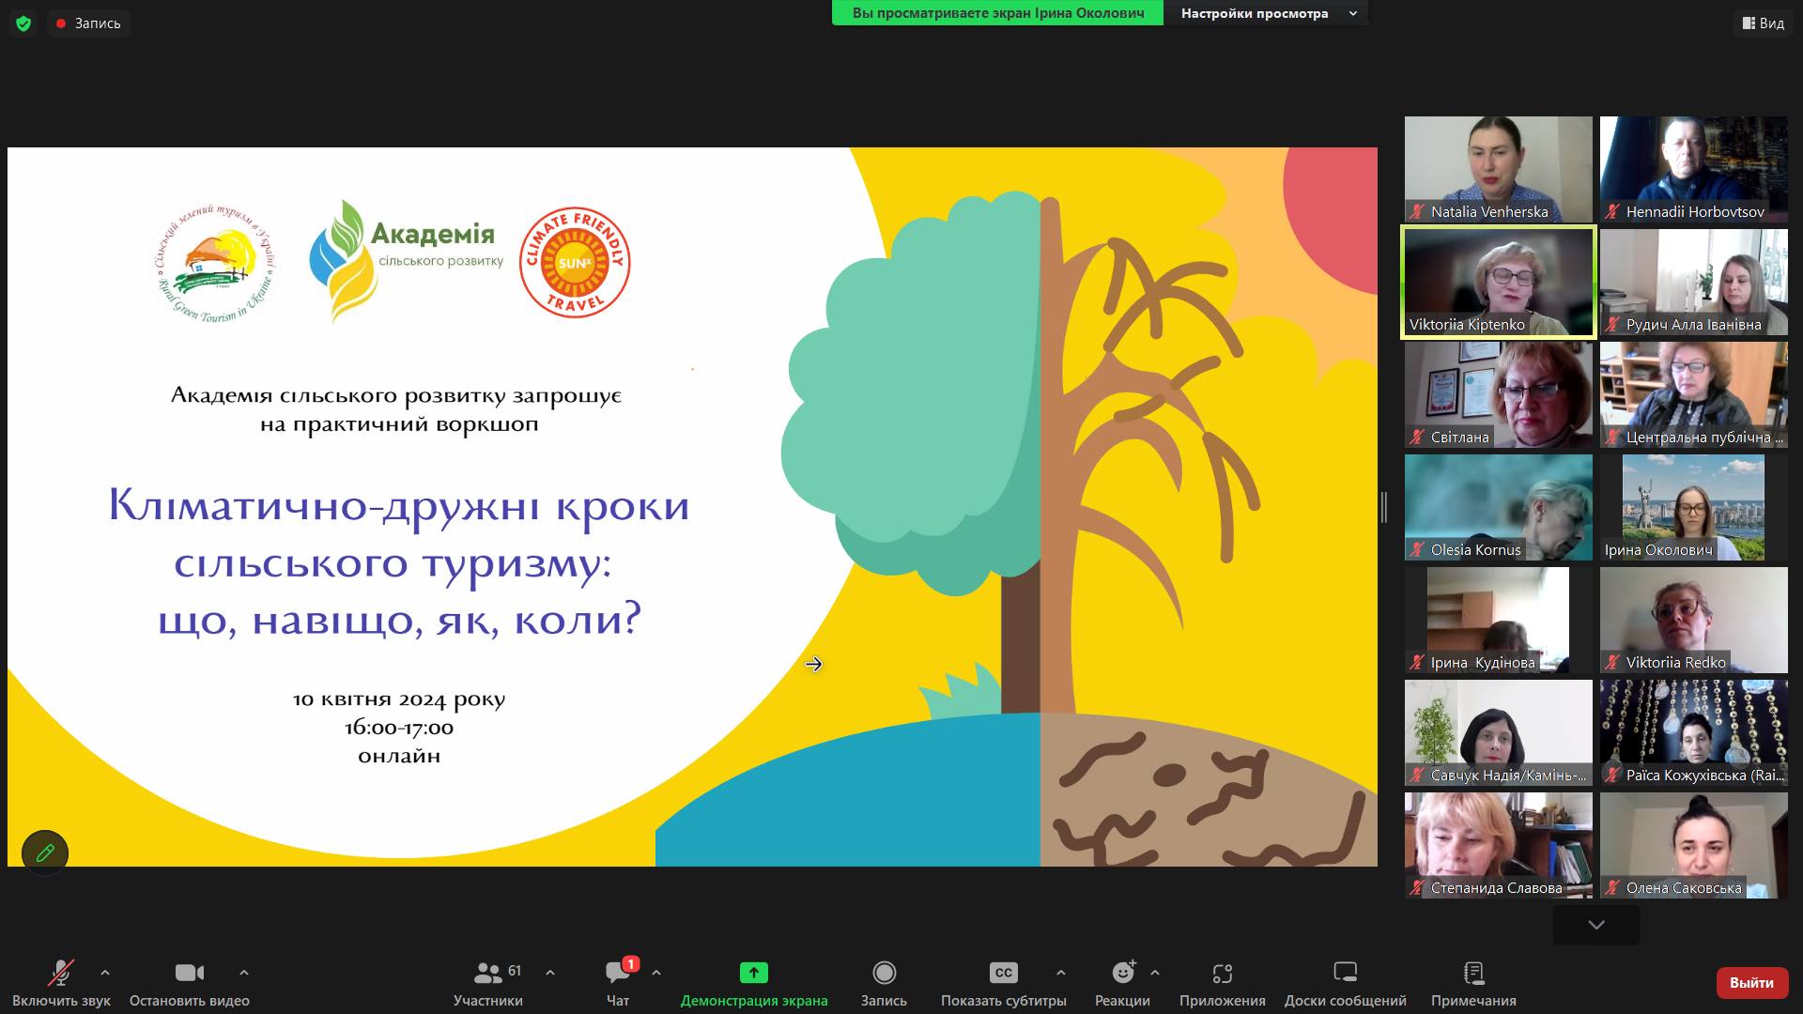1803x1014 pixels.
Task: Click the Reactions smiley icon
Action: tap(1122, 973)
